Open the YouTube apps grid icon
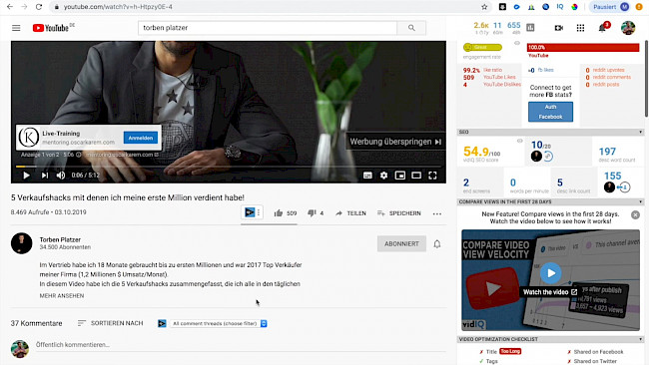This screenshot has width=649, height=365. 580,28
